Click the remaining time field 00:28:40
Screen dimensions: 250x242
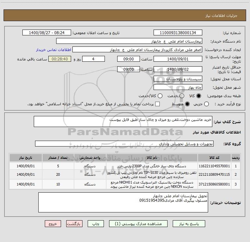pyautogui.click(x=60, y=59)
